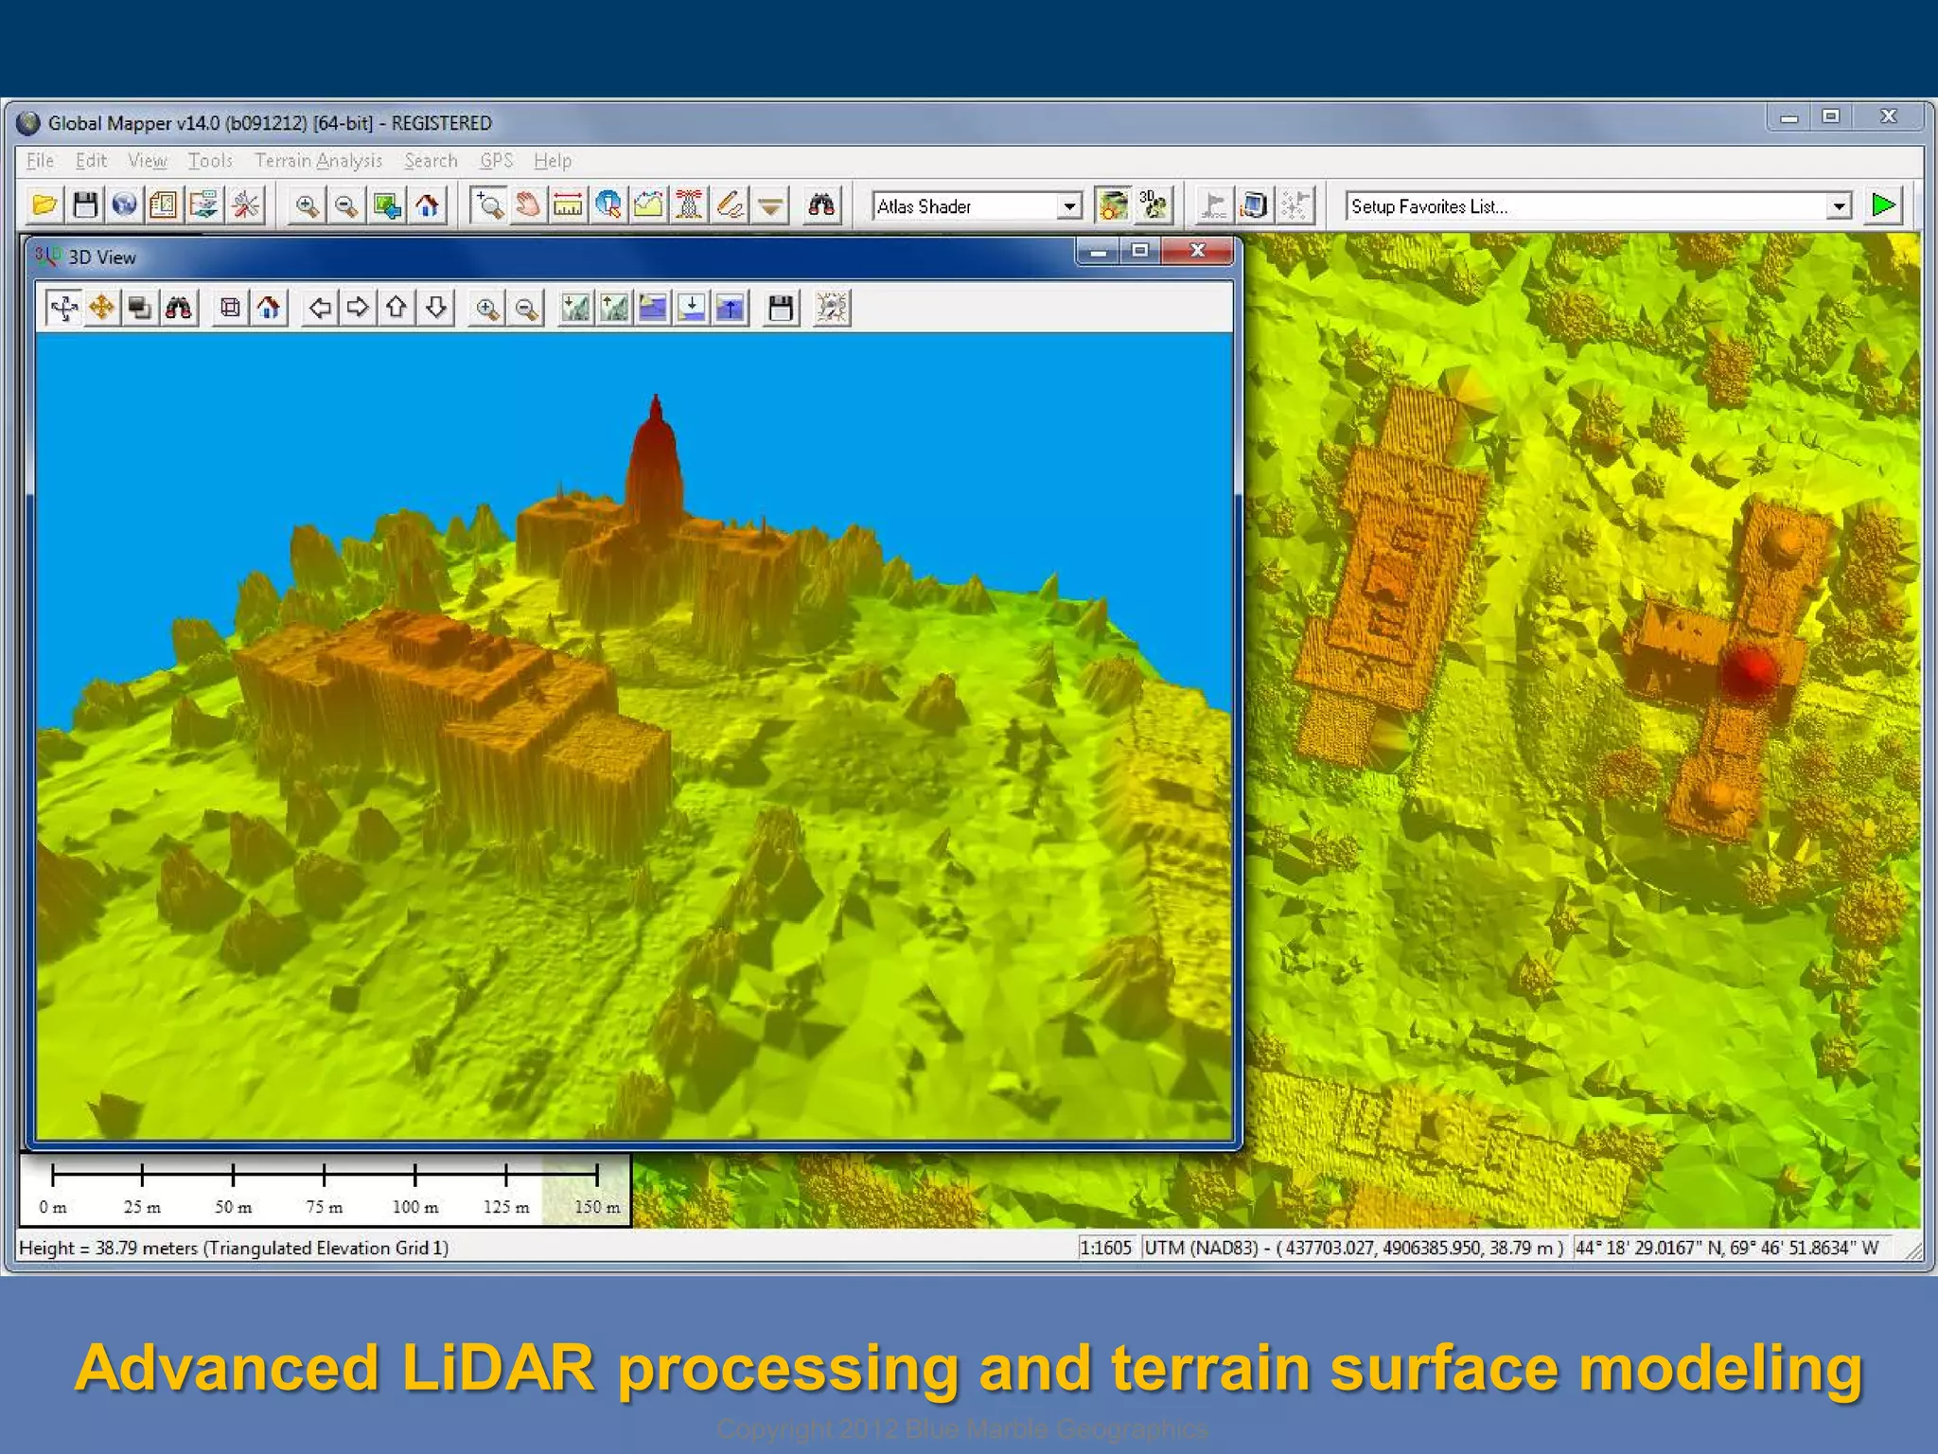Open the View menu

coord(148,161)
